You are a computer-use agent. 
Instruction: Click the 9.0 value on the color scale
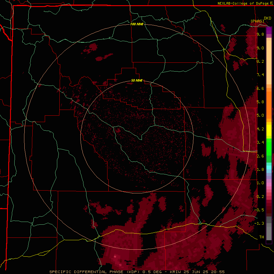coord(260,48)
